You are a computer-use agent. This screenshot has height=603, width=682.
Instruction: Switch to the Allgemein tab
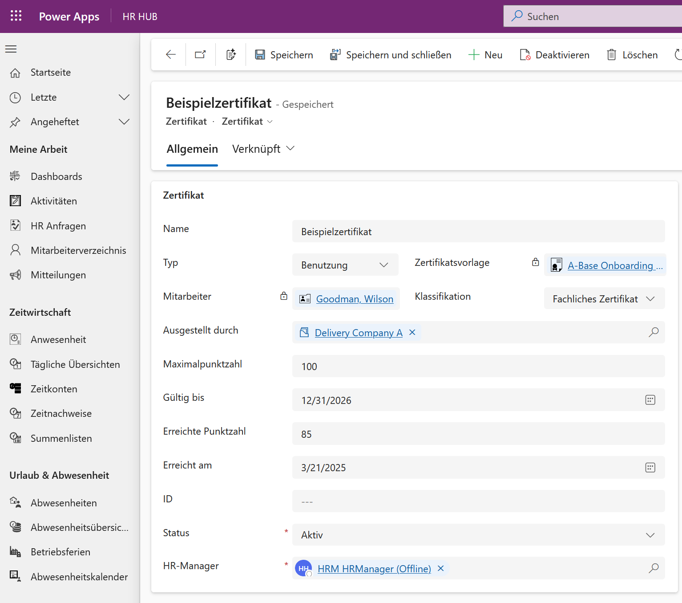pos(192,149)
